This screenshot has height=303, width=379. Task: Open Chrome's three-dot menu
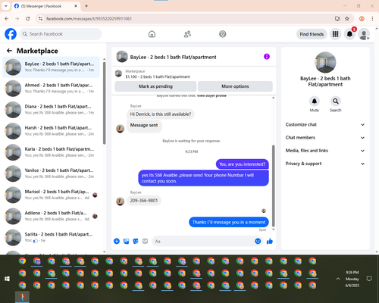tap(372, 19)
